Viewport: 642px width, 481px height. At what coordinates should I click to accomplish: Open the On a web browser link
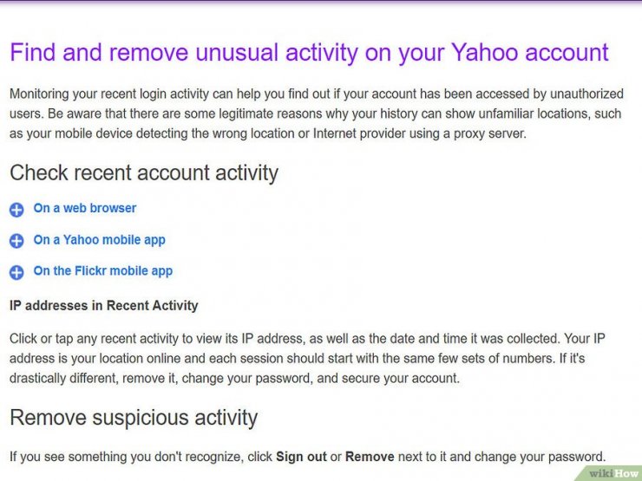point(85,208)
